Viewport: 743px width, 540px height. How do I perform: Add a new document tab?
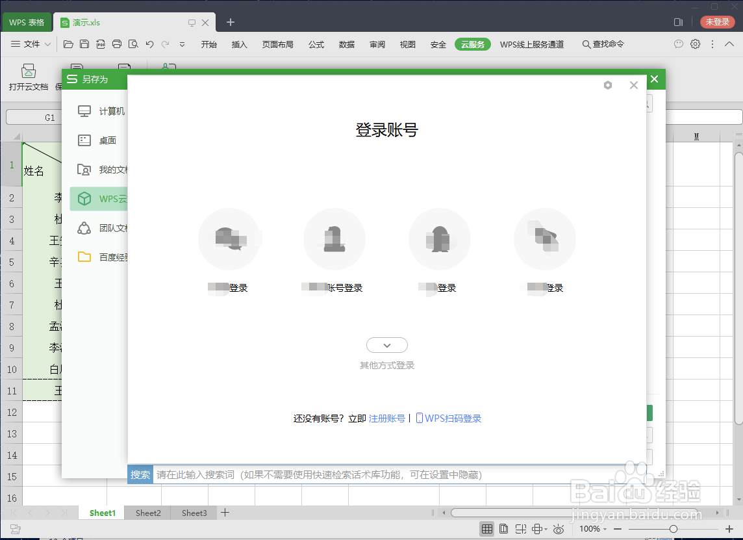click(231, 22)
